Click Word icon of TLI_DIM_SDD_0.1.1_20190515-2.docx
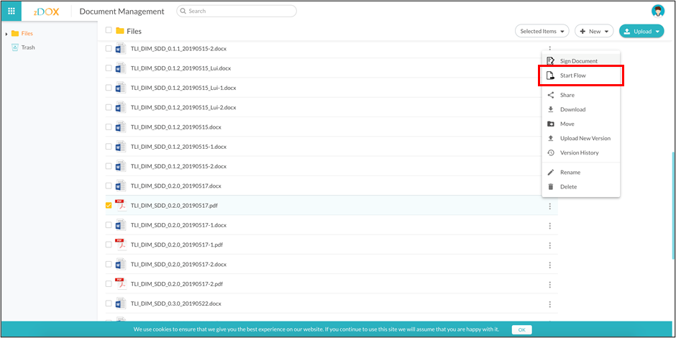Viewport: 676px width, 338px height. (121, 49)
